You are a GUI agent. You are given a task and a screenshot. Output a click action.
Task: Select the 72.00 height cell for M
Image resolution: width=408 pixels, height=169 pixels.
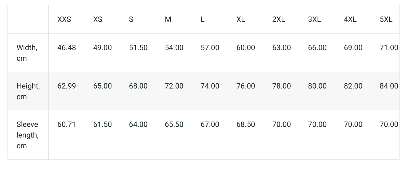coord(174,86)
